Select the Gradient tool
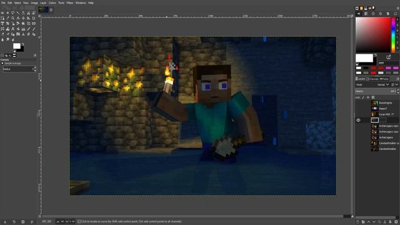The width and height of the screenshot is (400, 225). 23,29
